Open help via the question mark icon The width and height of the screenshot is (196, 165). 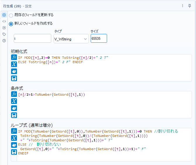click(x=4, y=41)
